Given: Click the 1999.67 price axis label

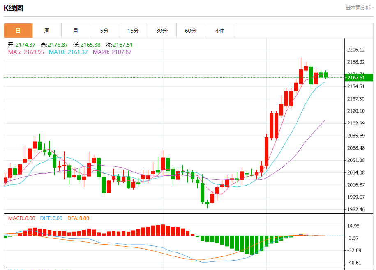Looking at the screenshot, I should coord(356,197).
